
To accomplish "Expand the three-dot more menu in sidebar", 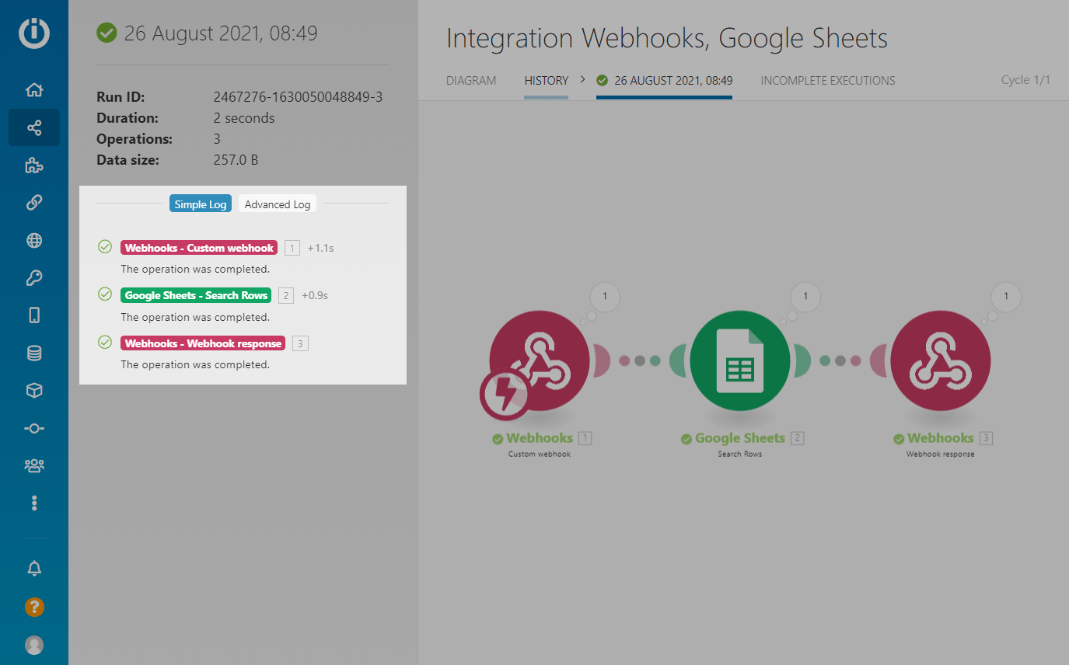I will point(34,503).
